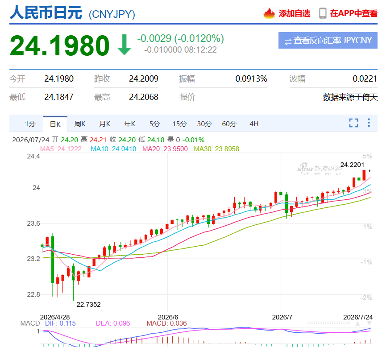Screen dimensions: 378x347
Task: Click the 2026/4/28 date axis label
Action: [55, 317]
